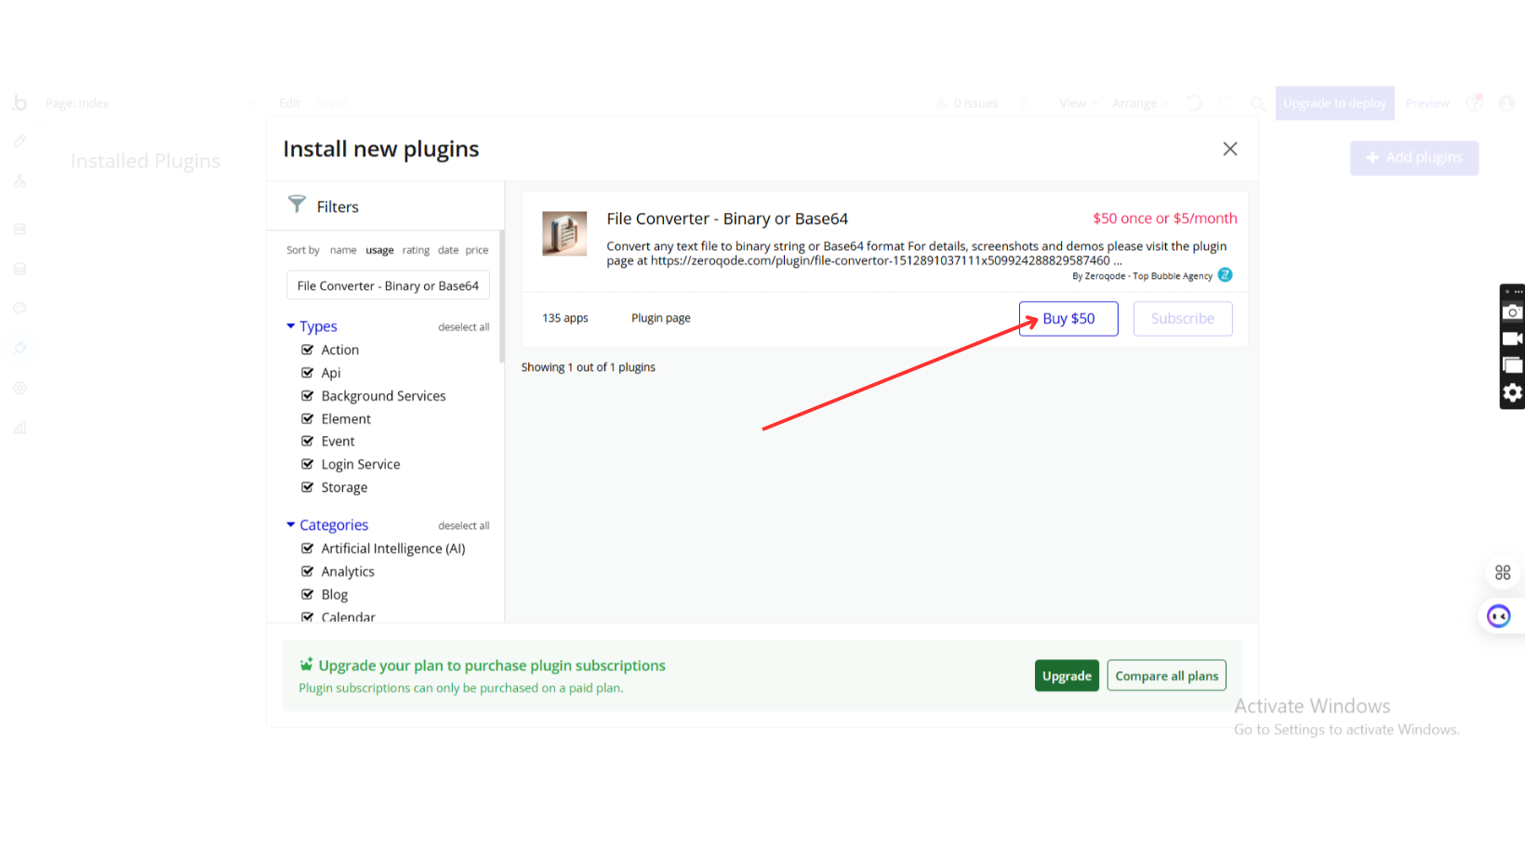This screenshot has height=859, width=1525.
Task: Open the round assistant bot icon
Action: tap(1498, 615)
